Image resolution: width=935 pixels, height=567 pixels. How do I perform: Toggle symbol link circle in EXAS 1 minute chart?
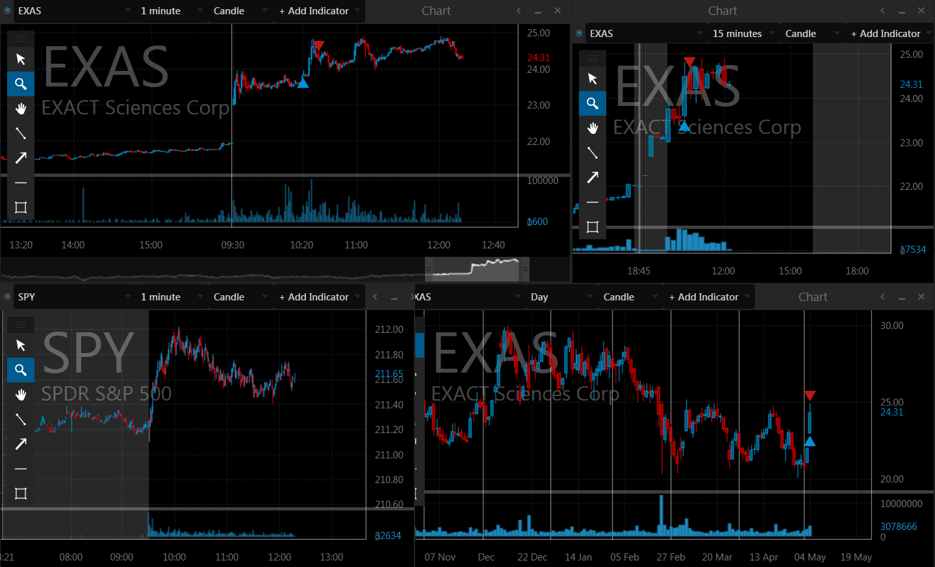[8, 10]
